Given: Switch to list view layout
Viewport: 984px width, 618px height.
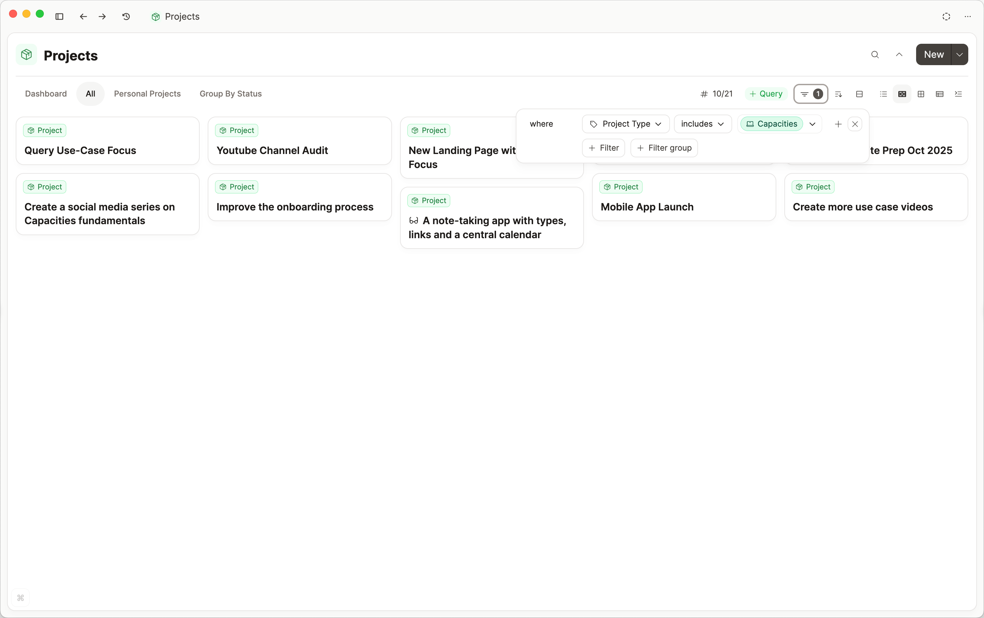Looking at the screenshot, I should [883, 94].
